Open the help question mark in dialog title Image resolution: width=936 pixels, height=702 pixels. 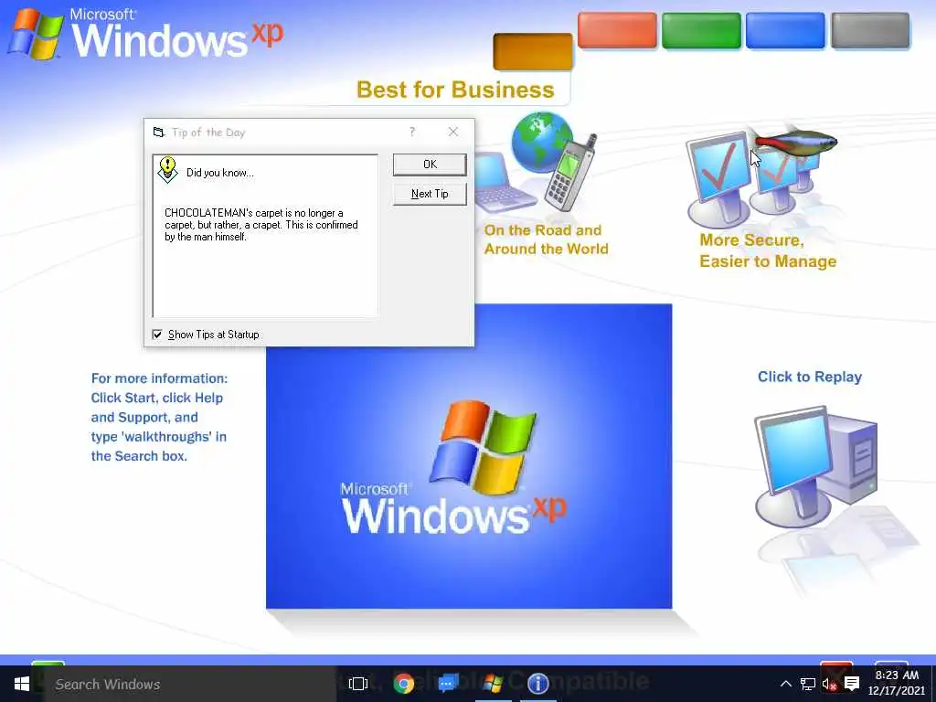412,132
